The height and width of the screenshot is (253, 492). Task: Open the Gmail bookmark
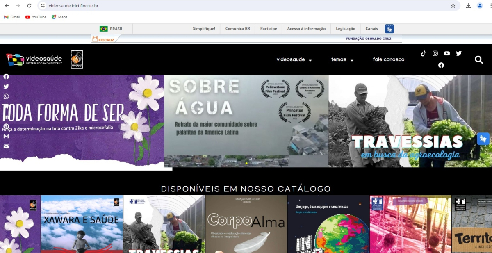(x=12, y=17)
